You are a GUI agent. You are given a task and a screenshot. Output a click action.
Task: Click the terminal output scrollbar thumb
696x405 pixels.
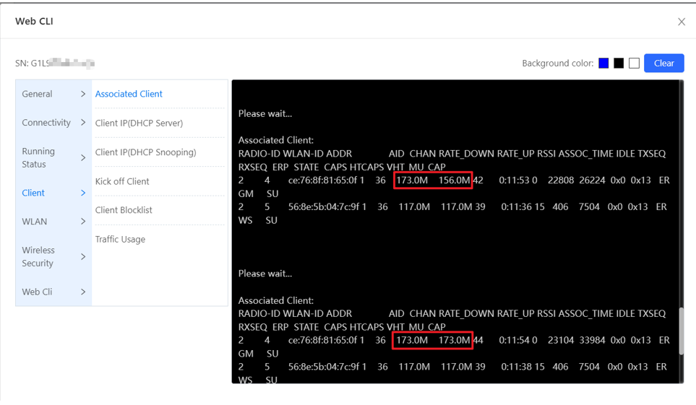682,330
